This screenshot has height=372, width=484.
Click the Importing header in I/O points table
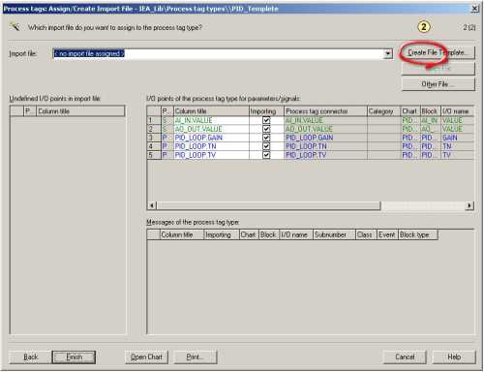coord(266,111)
